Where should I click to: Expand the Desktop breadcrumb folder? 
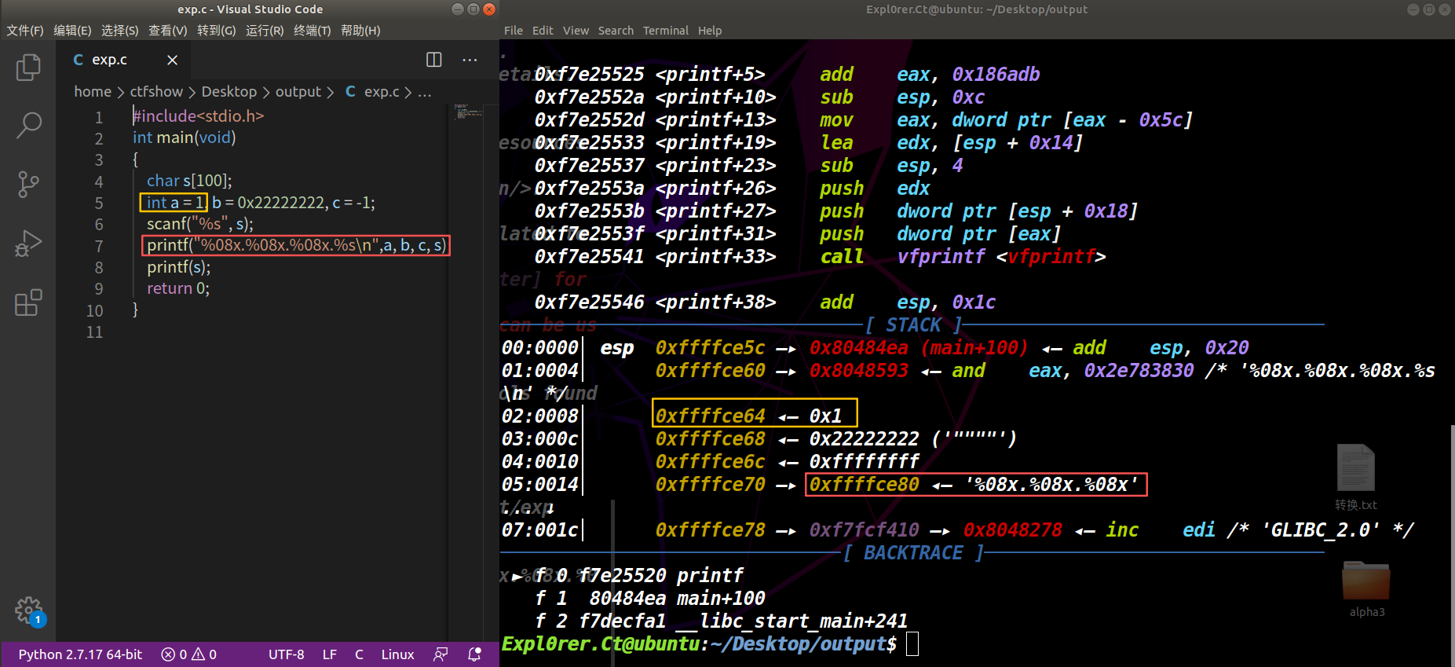[228, 92]
